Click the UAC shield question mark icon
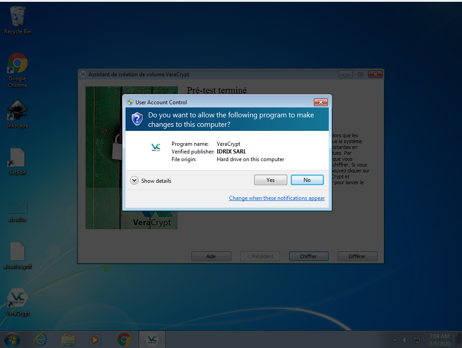 137,119
